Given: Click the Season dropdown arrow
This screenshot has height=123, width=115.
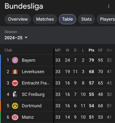Looking at the screenshot, I should [x=26, y=37].
